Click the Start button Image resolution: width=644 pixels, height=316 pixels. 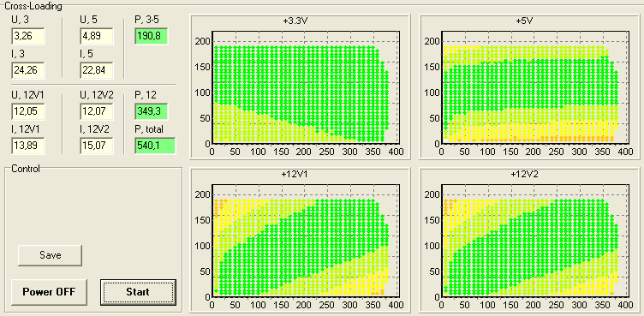138,292
